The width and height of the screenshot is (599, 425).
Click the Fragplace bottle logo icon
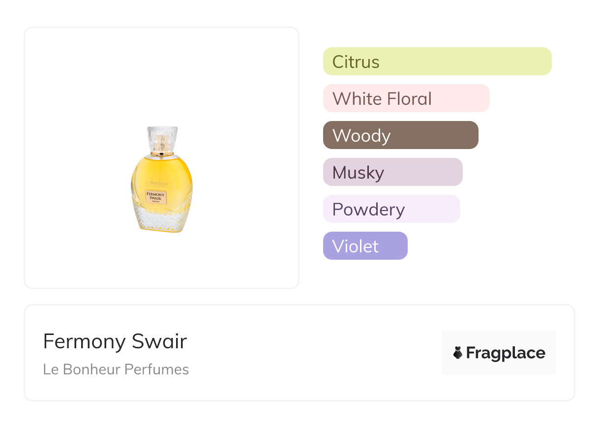point(458,353)
